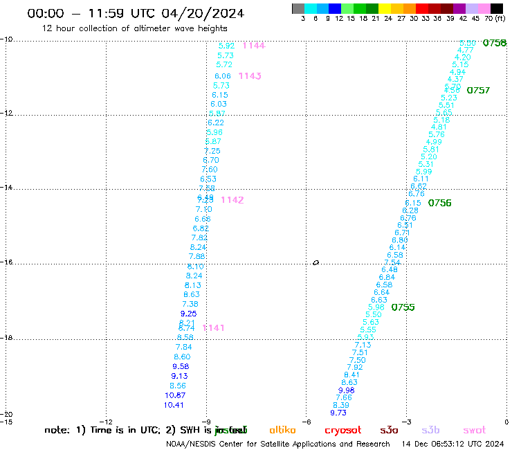Screen dimensions: 512x450
Task: Click the NOAA/NESDIS credit line
Action: click(x=278, y=444)
